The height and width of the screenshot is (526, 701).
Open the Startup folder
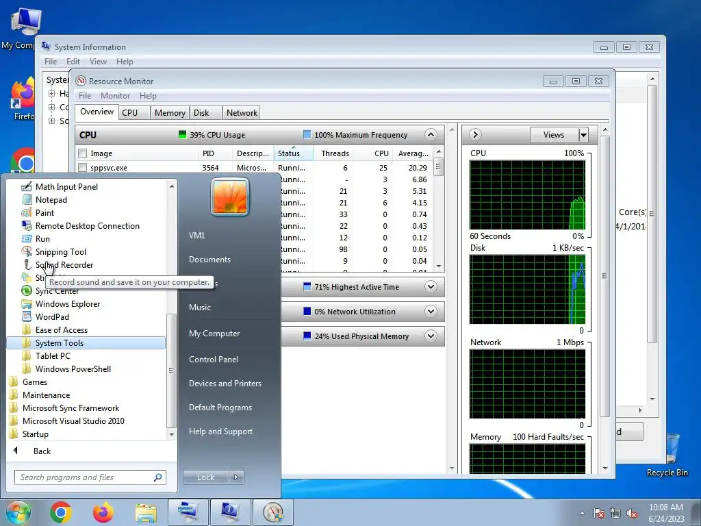(x=36, y=434)
